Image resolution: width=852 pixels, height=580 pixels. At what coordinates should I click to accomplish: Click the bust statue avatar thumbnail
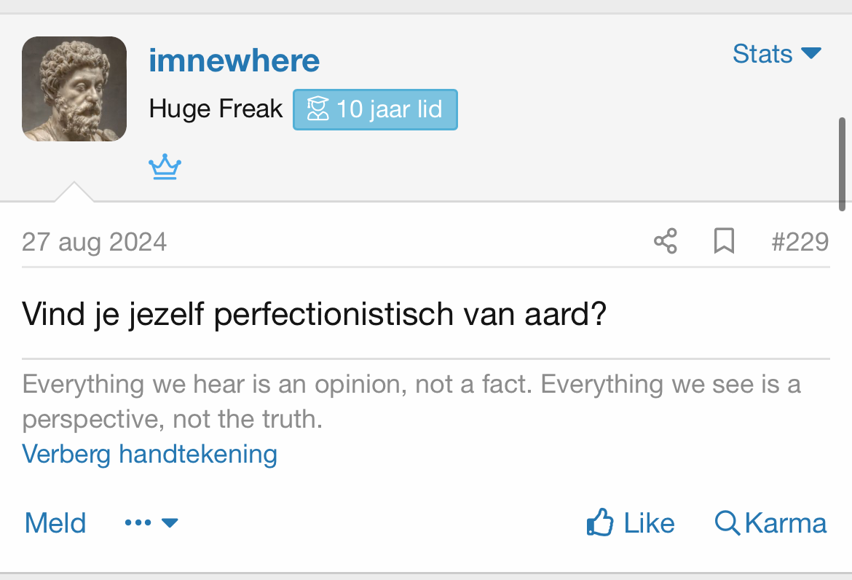[74, 89]
